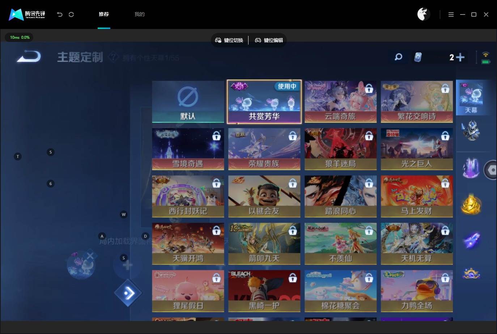Screen dimensions: 497x334
Task: Select the 默认 default theme card
Action: tap(188, 102)
